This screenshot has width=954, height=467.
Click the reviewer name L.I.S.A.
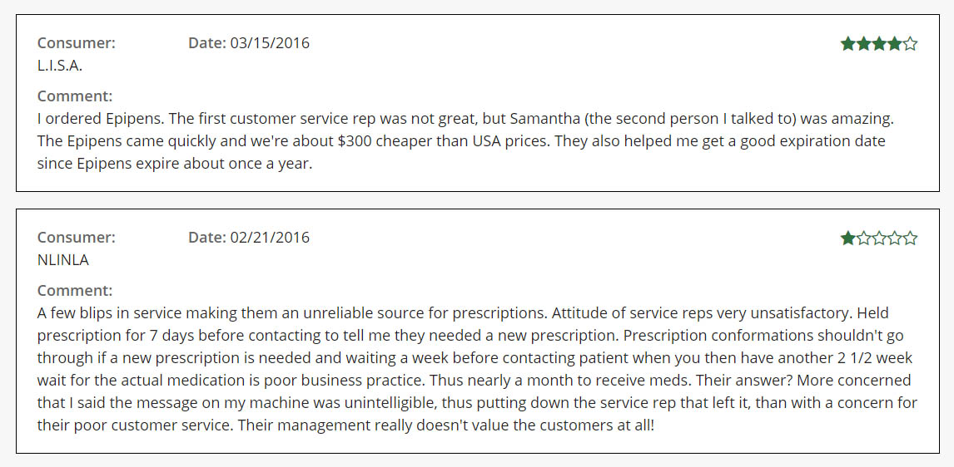click(60, 66)
